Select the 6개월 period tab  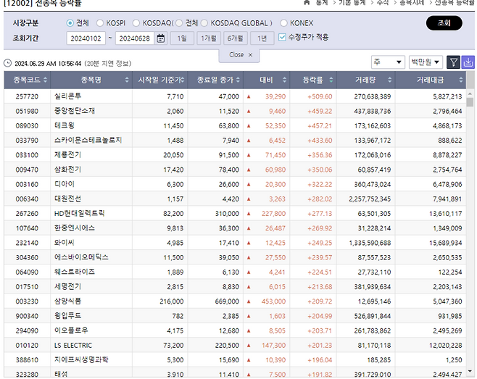[x=235, y=38]
